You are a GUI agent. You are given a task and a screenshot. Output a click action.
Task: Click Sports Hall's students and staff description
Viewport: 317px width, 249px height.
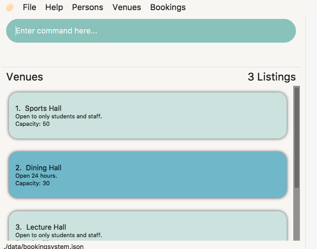tap(59, 116)
